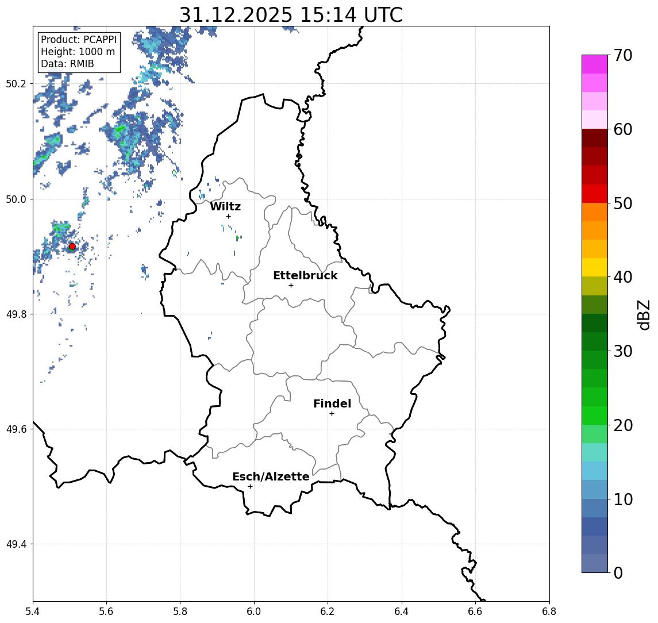Click the Findel station cross marker

click(332, 414)
